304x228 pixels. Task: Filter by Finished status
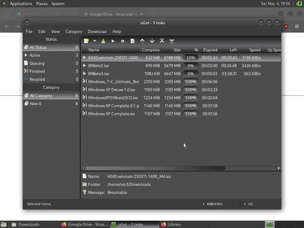click(x=51, y=71)
